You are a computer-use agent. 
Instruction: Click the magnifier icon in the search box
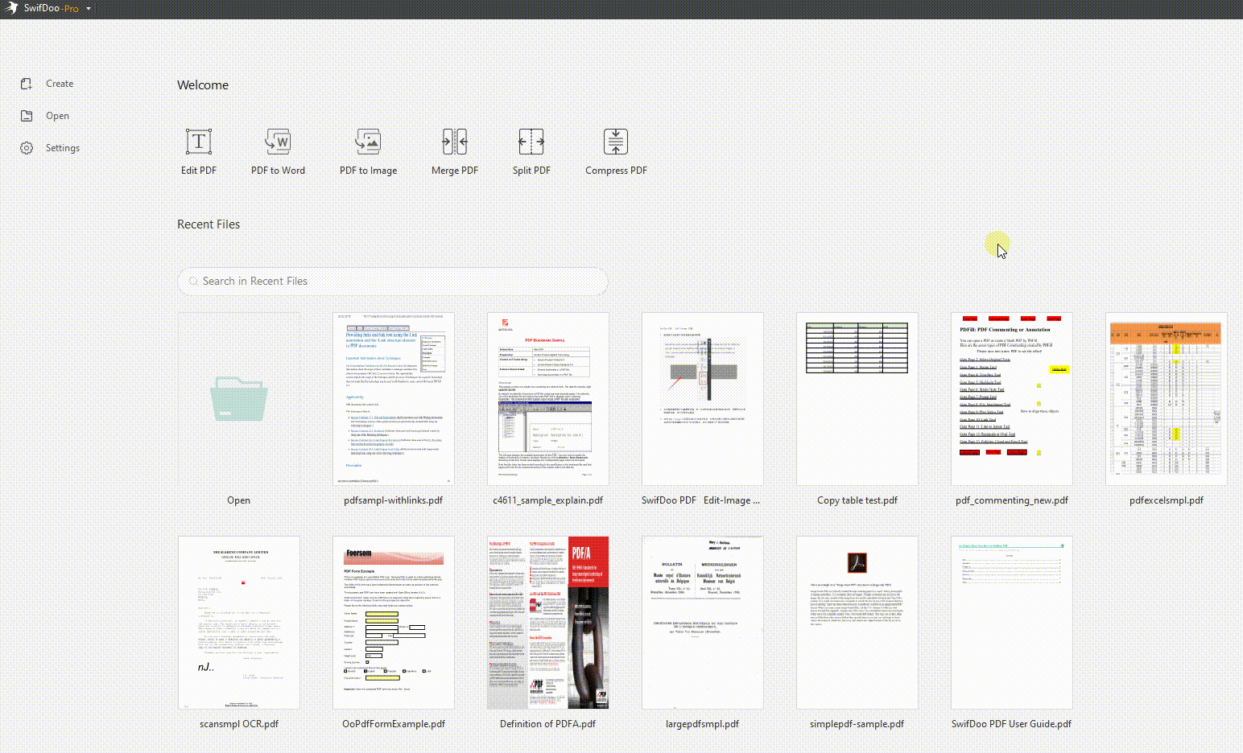pyautogui.click(x=193, y=282)
